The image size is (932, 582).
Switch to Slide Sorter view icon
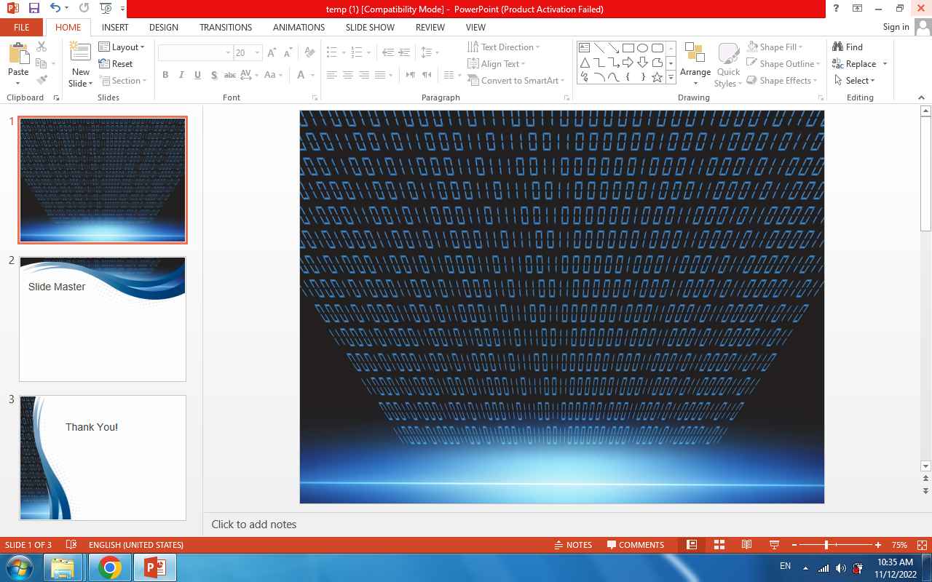tap(719, 545)
